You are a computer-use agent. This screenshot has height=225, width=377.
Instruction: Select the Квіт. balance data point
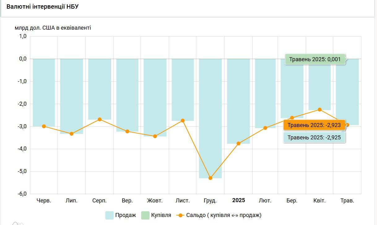coord(320,110)
